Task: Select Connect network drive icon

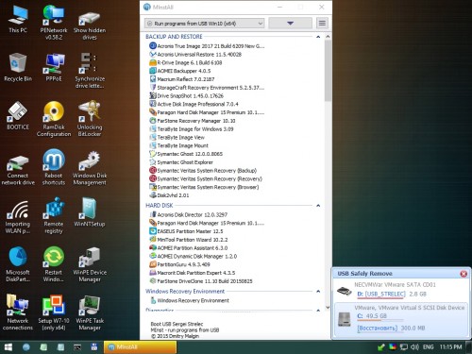Action: 18,170
